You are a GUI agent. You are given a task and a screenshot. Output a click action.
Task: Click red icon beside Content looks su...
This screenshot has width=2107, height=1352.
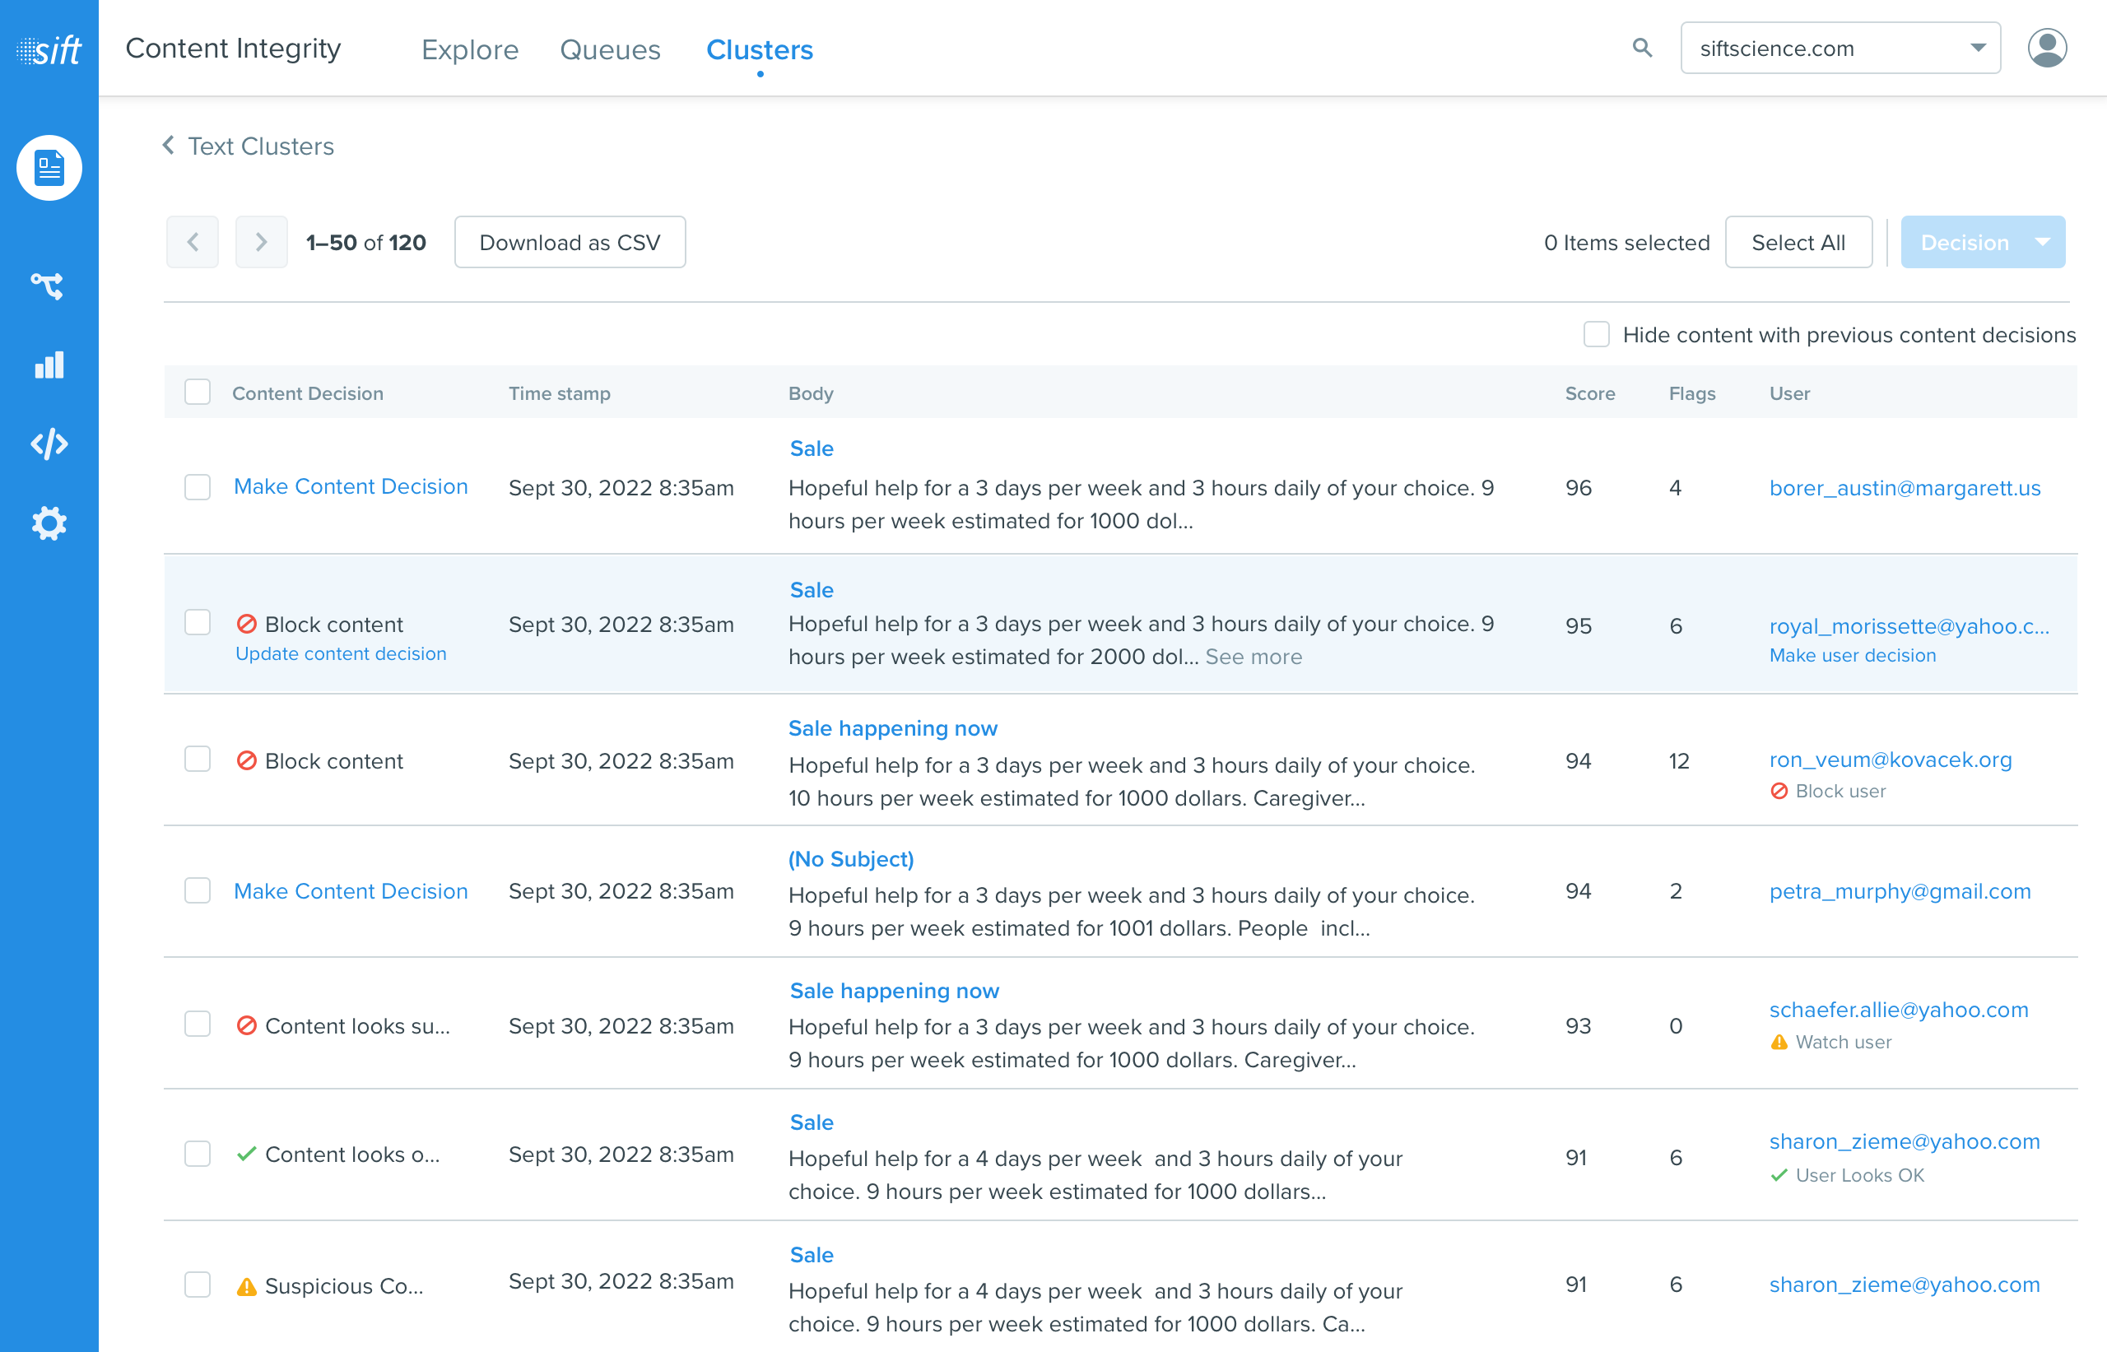(x=247, y=1025)
